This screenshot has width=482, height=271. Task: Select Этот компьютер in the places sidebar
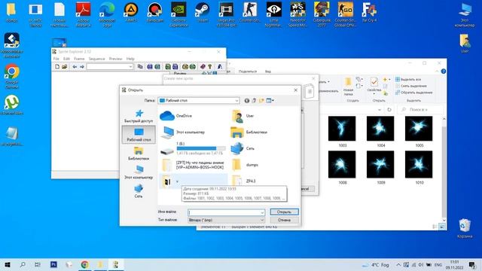coord(139,172)
